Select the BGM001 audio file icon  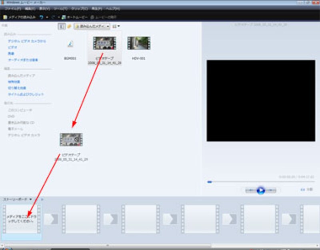click(70, 44)
